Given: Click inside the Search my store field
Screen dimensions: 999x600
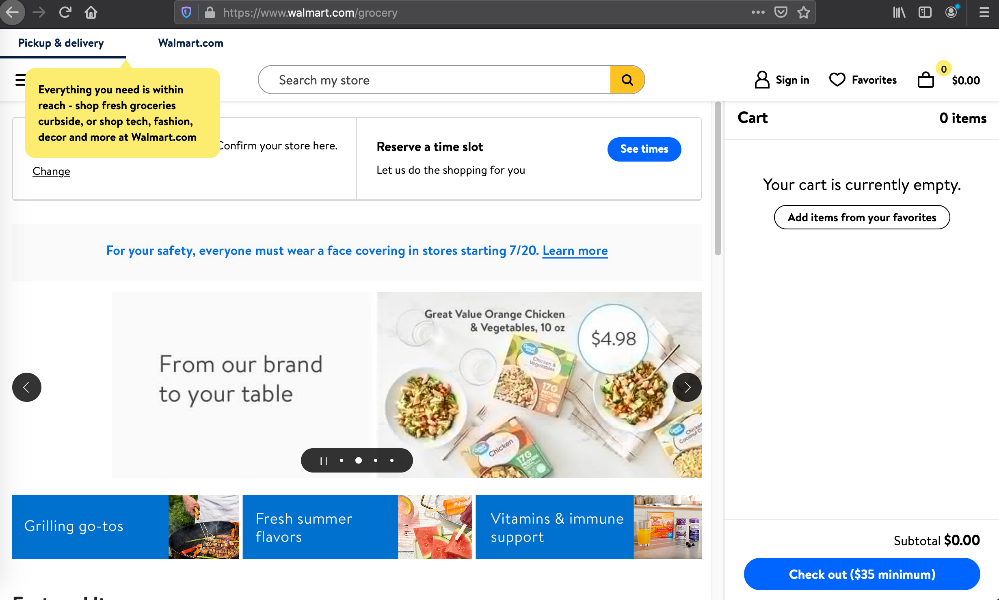Looking at the screenshot, I should (x=406, y=80).
